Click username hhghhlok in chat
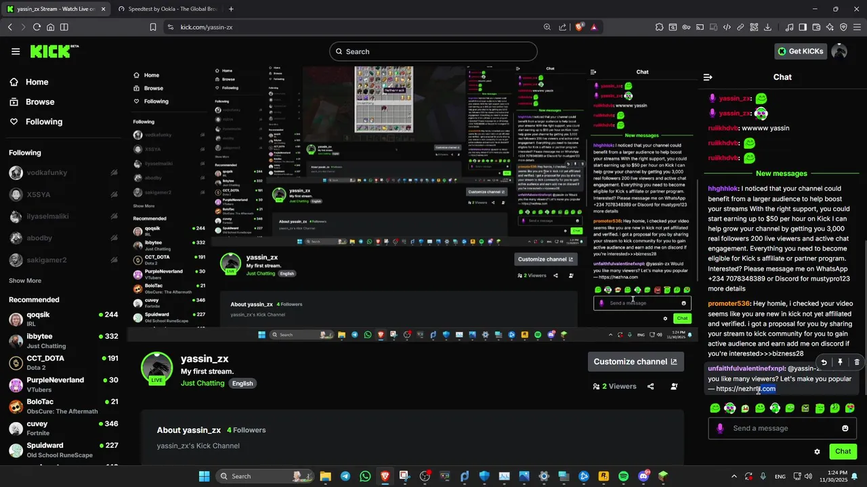The image size is (867, 487). pos(723,189)
